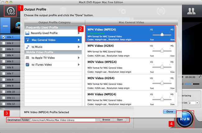The image size is (202, 133).
Task: Adjust the MOV Video (MPEG4) quality slider
Action: [x=162, y=67]
